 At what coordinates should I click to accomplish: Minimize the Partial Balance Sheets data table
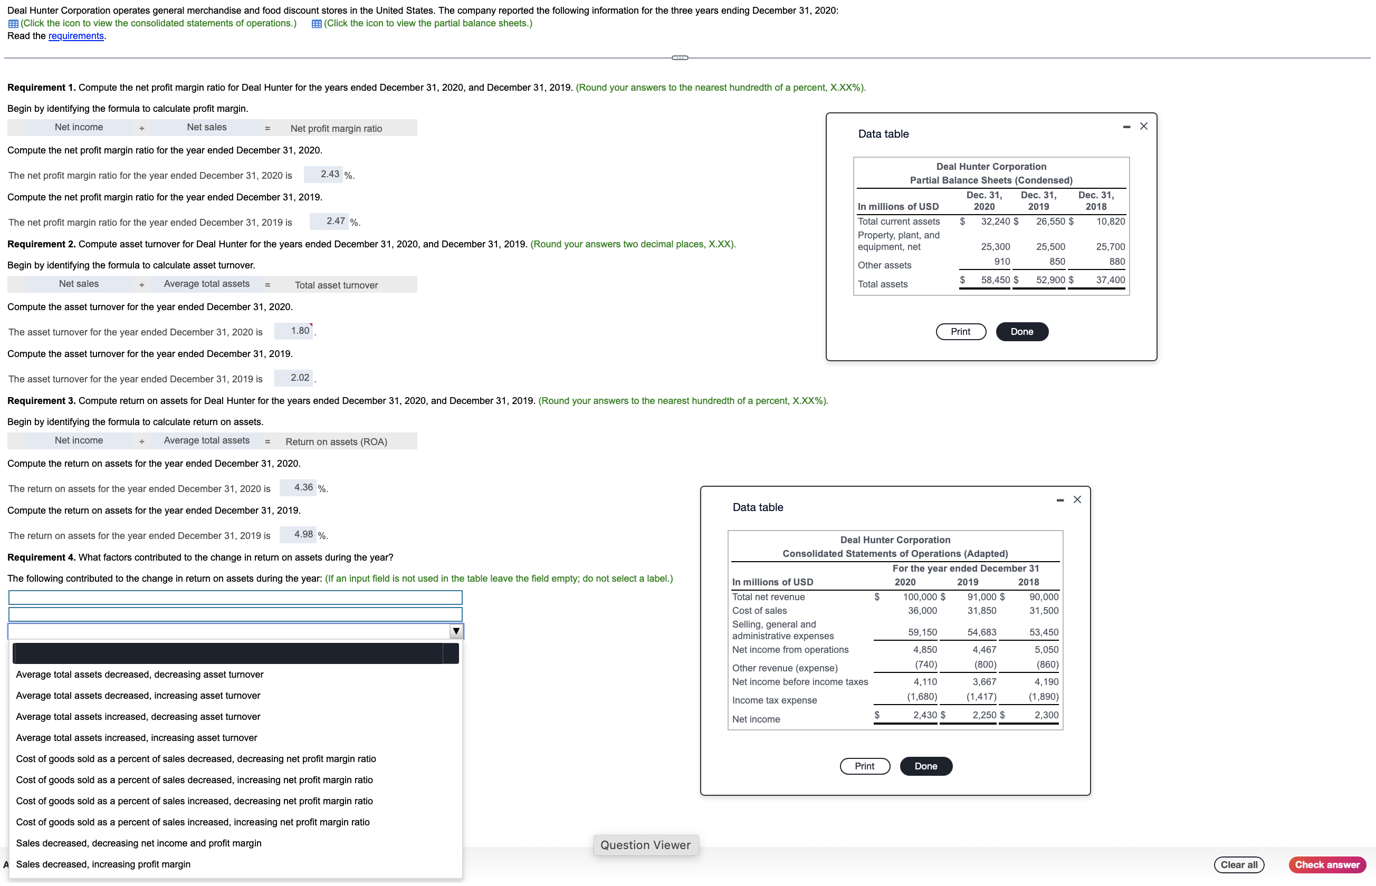[x=1126, y=127]
